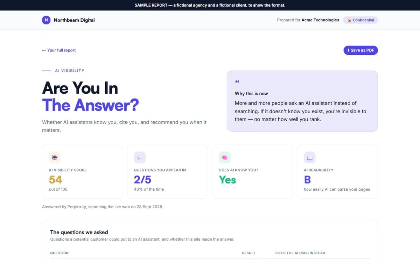
Task: Click the '40% of the time' caption
Action: click(149, 189)
